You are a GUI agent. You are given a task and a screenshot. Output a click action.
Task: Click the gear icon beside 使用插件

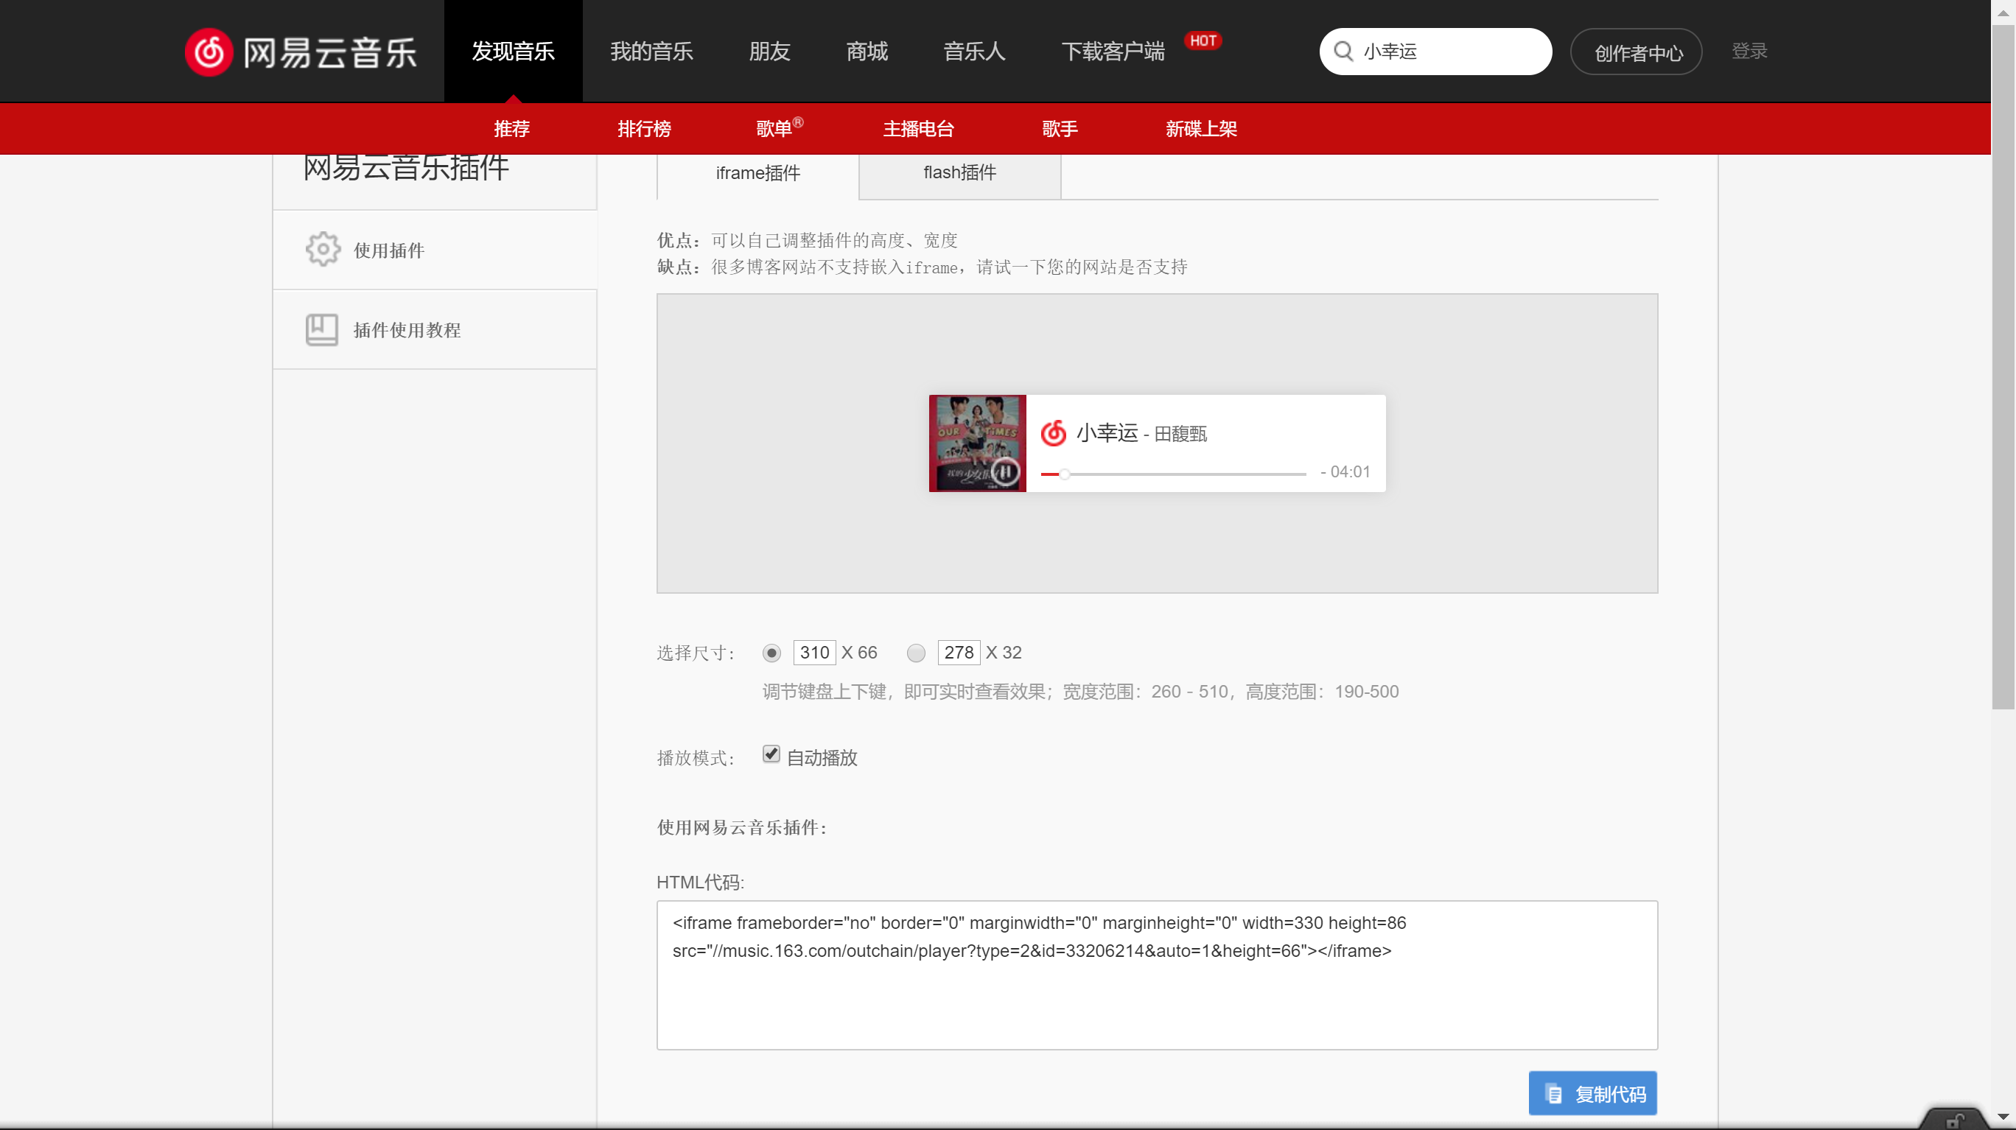click(323, 250)
